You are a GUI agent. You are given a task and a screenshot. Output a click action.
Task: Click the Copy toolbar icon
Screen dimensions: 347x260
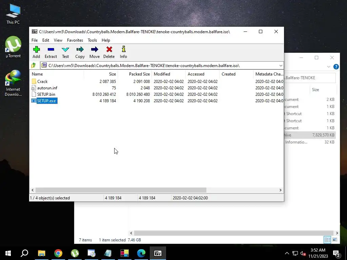80,52
